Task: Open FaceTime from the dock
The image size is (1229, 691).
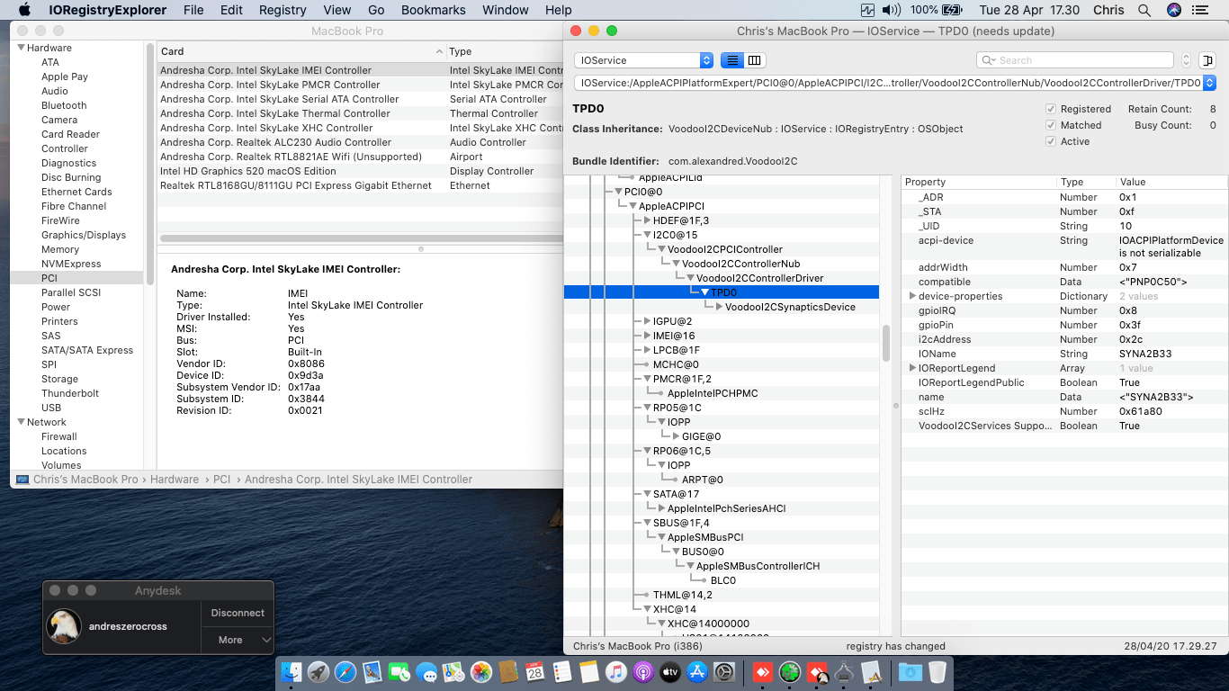Action: click(x=399, y=671)
